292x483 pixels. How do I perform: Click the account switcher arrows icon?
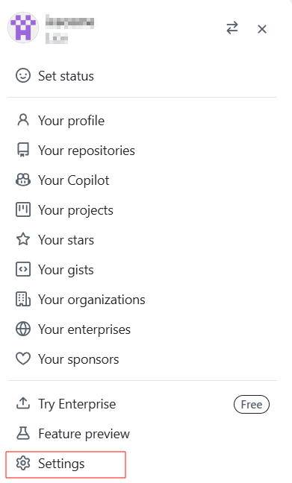[x=232, y=28]
